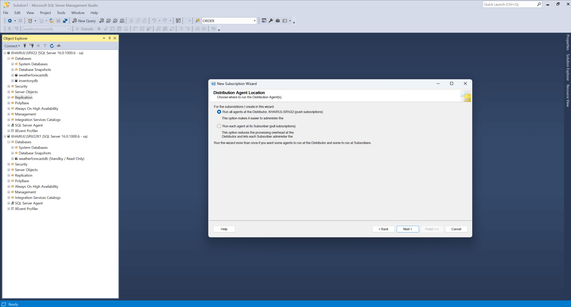Click the Connect Object Explorer plug icon
The height and width of the screenshot is (307, 571).
tap(25, 46)
